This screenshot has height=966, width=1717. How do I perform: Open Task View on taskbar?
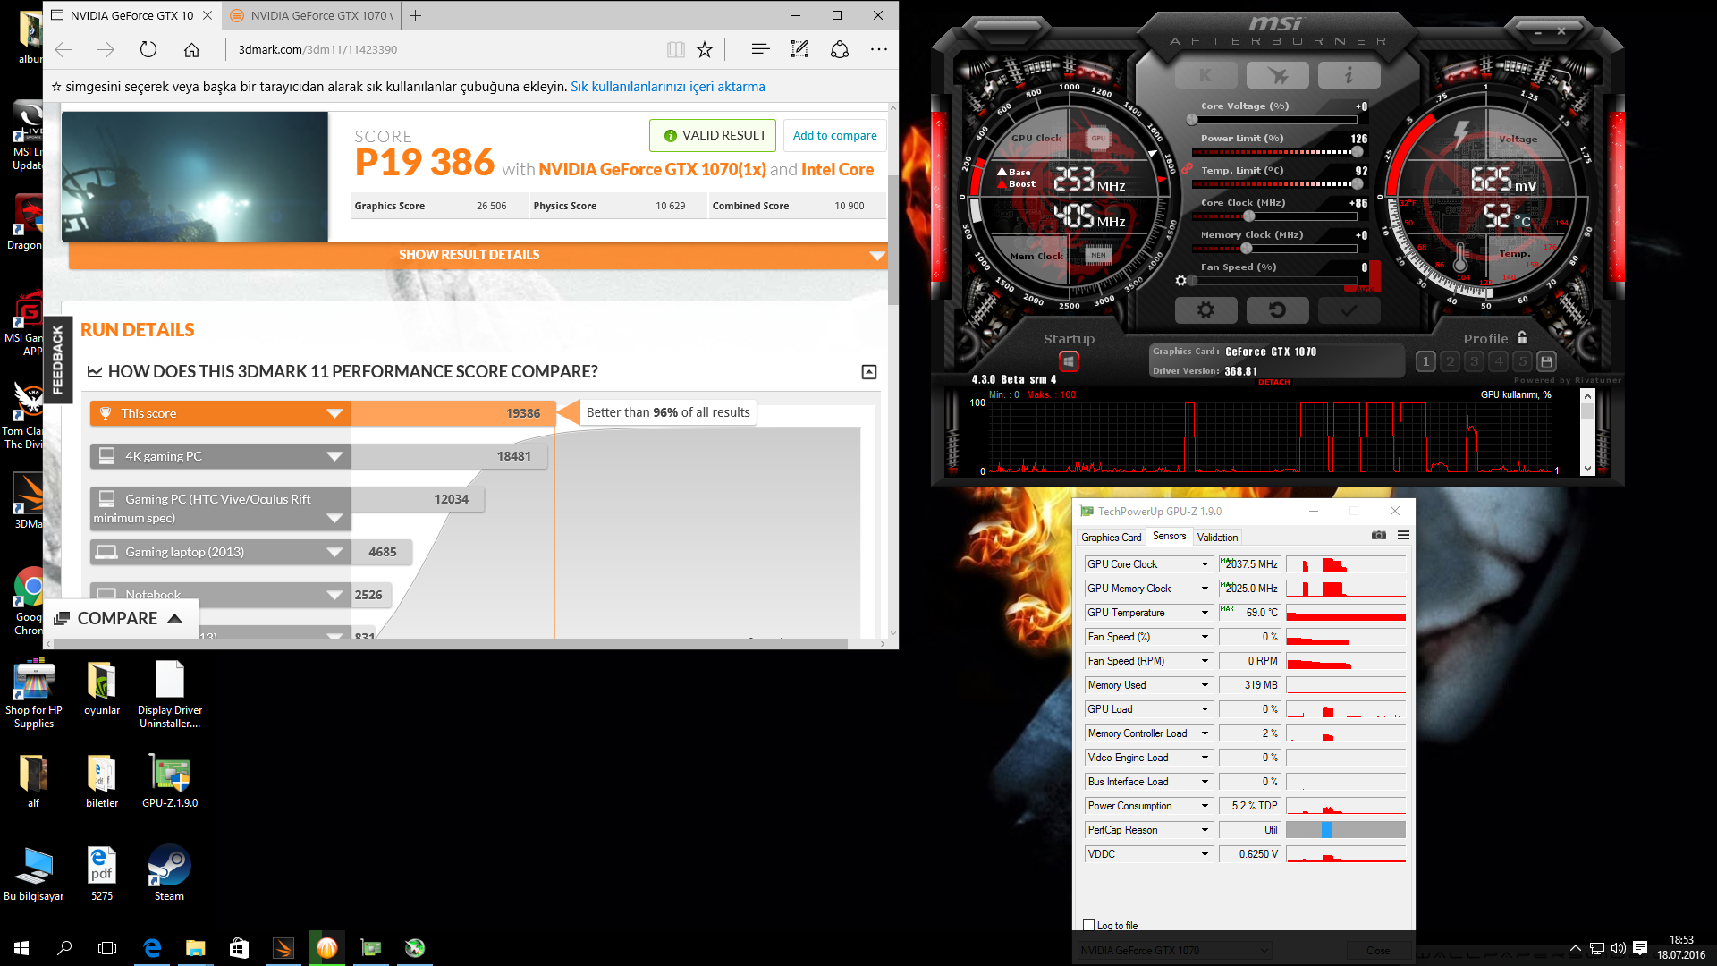[x=107, y=948]
